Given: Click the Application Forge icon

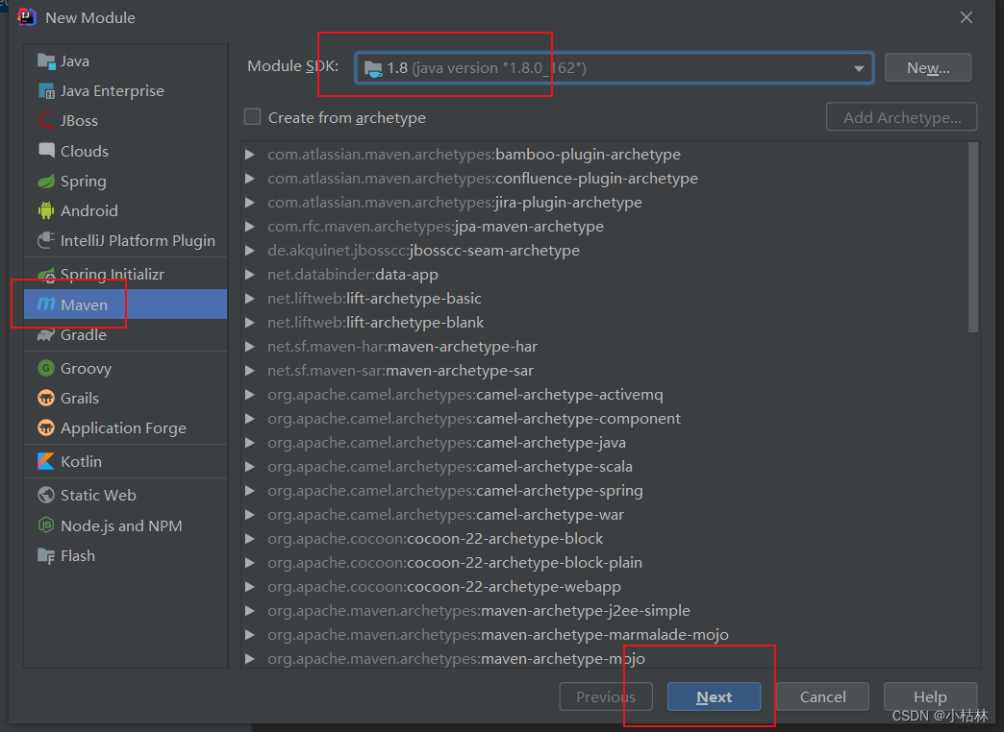Looking at the screenshot, I should tap(46, 427).
